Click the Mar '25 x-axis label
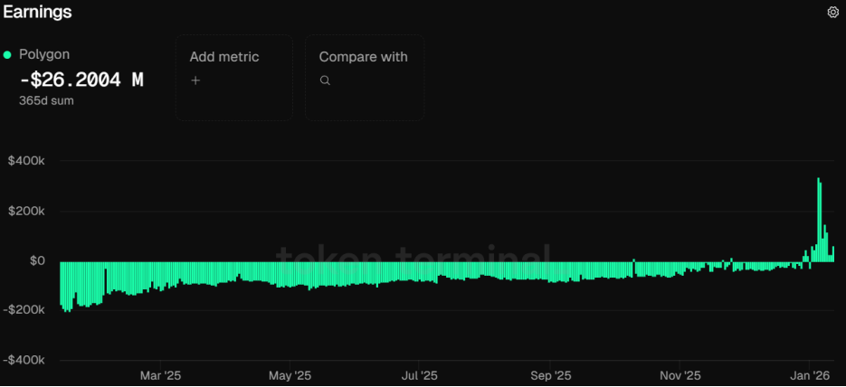This screenshot has width=846, height=387. [162, 375]
